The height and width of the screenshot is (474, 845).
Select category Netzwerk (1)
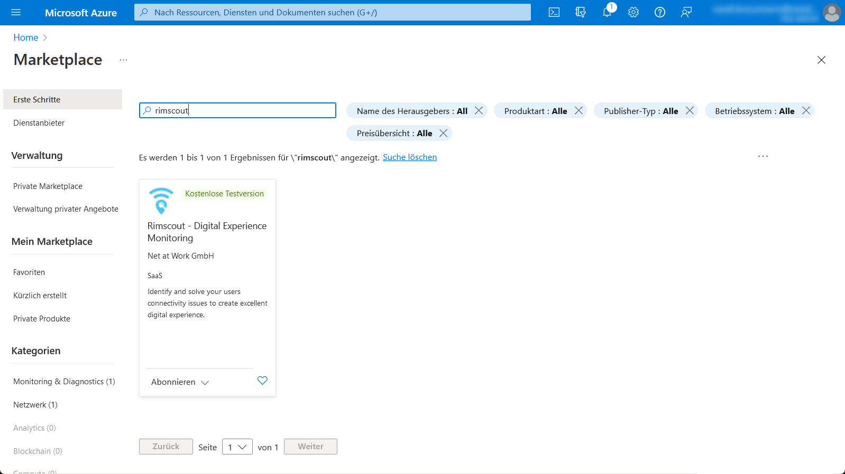pos(35,405)
